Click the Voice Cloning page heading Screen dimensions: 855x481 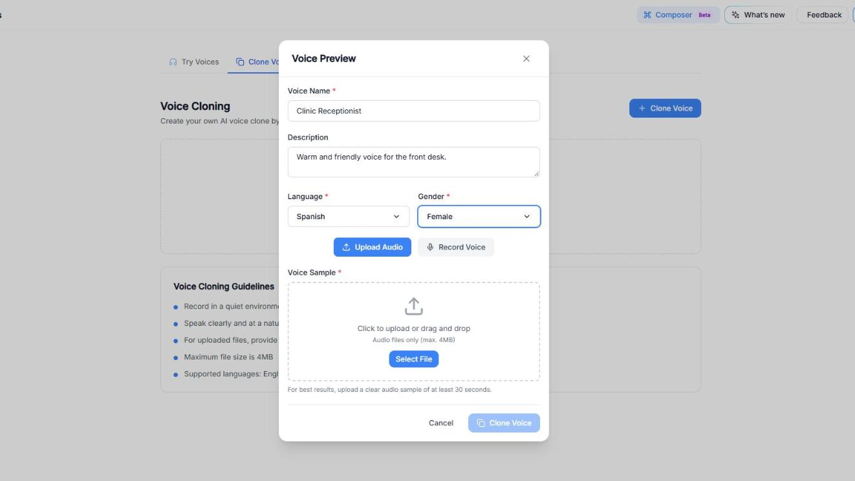click(195, 106)
